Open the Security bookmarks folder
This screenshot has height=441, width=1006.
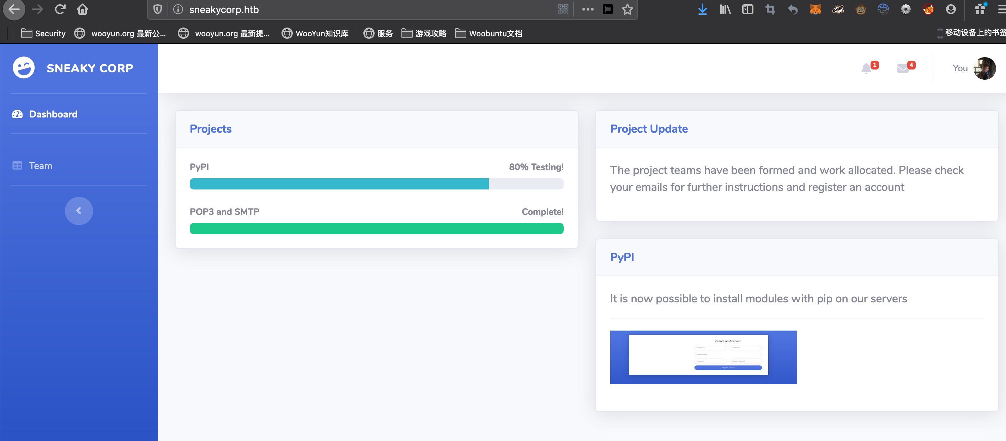[43, 34]
